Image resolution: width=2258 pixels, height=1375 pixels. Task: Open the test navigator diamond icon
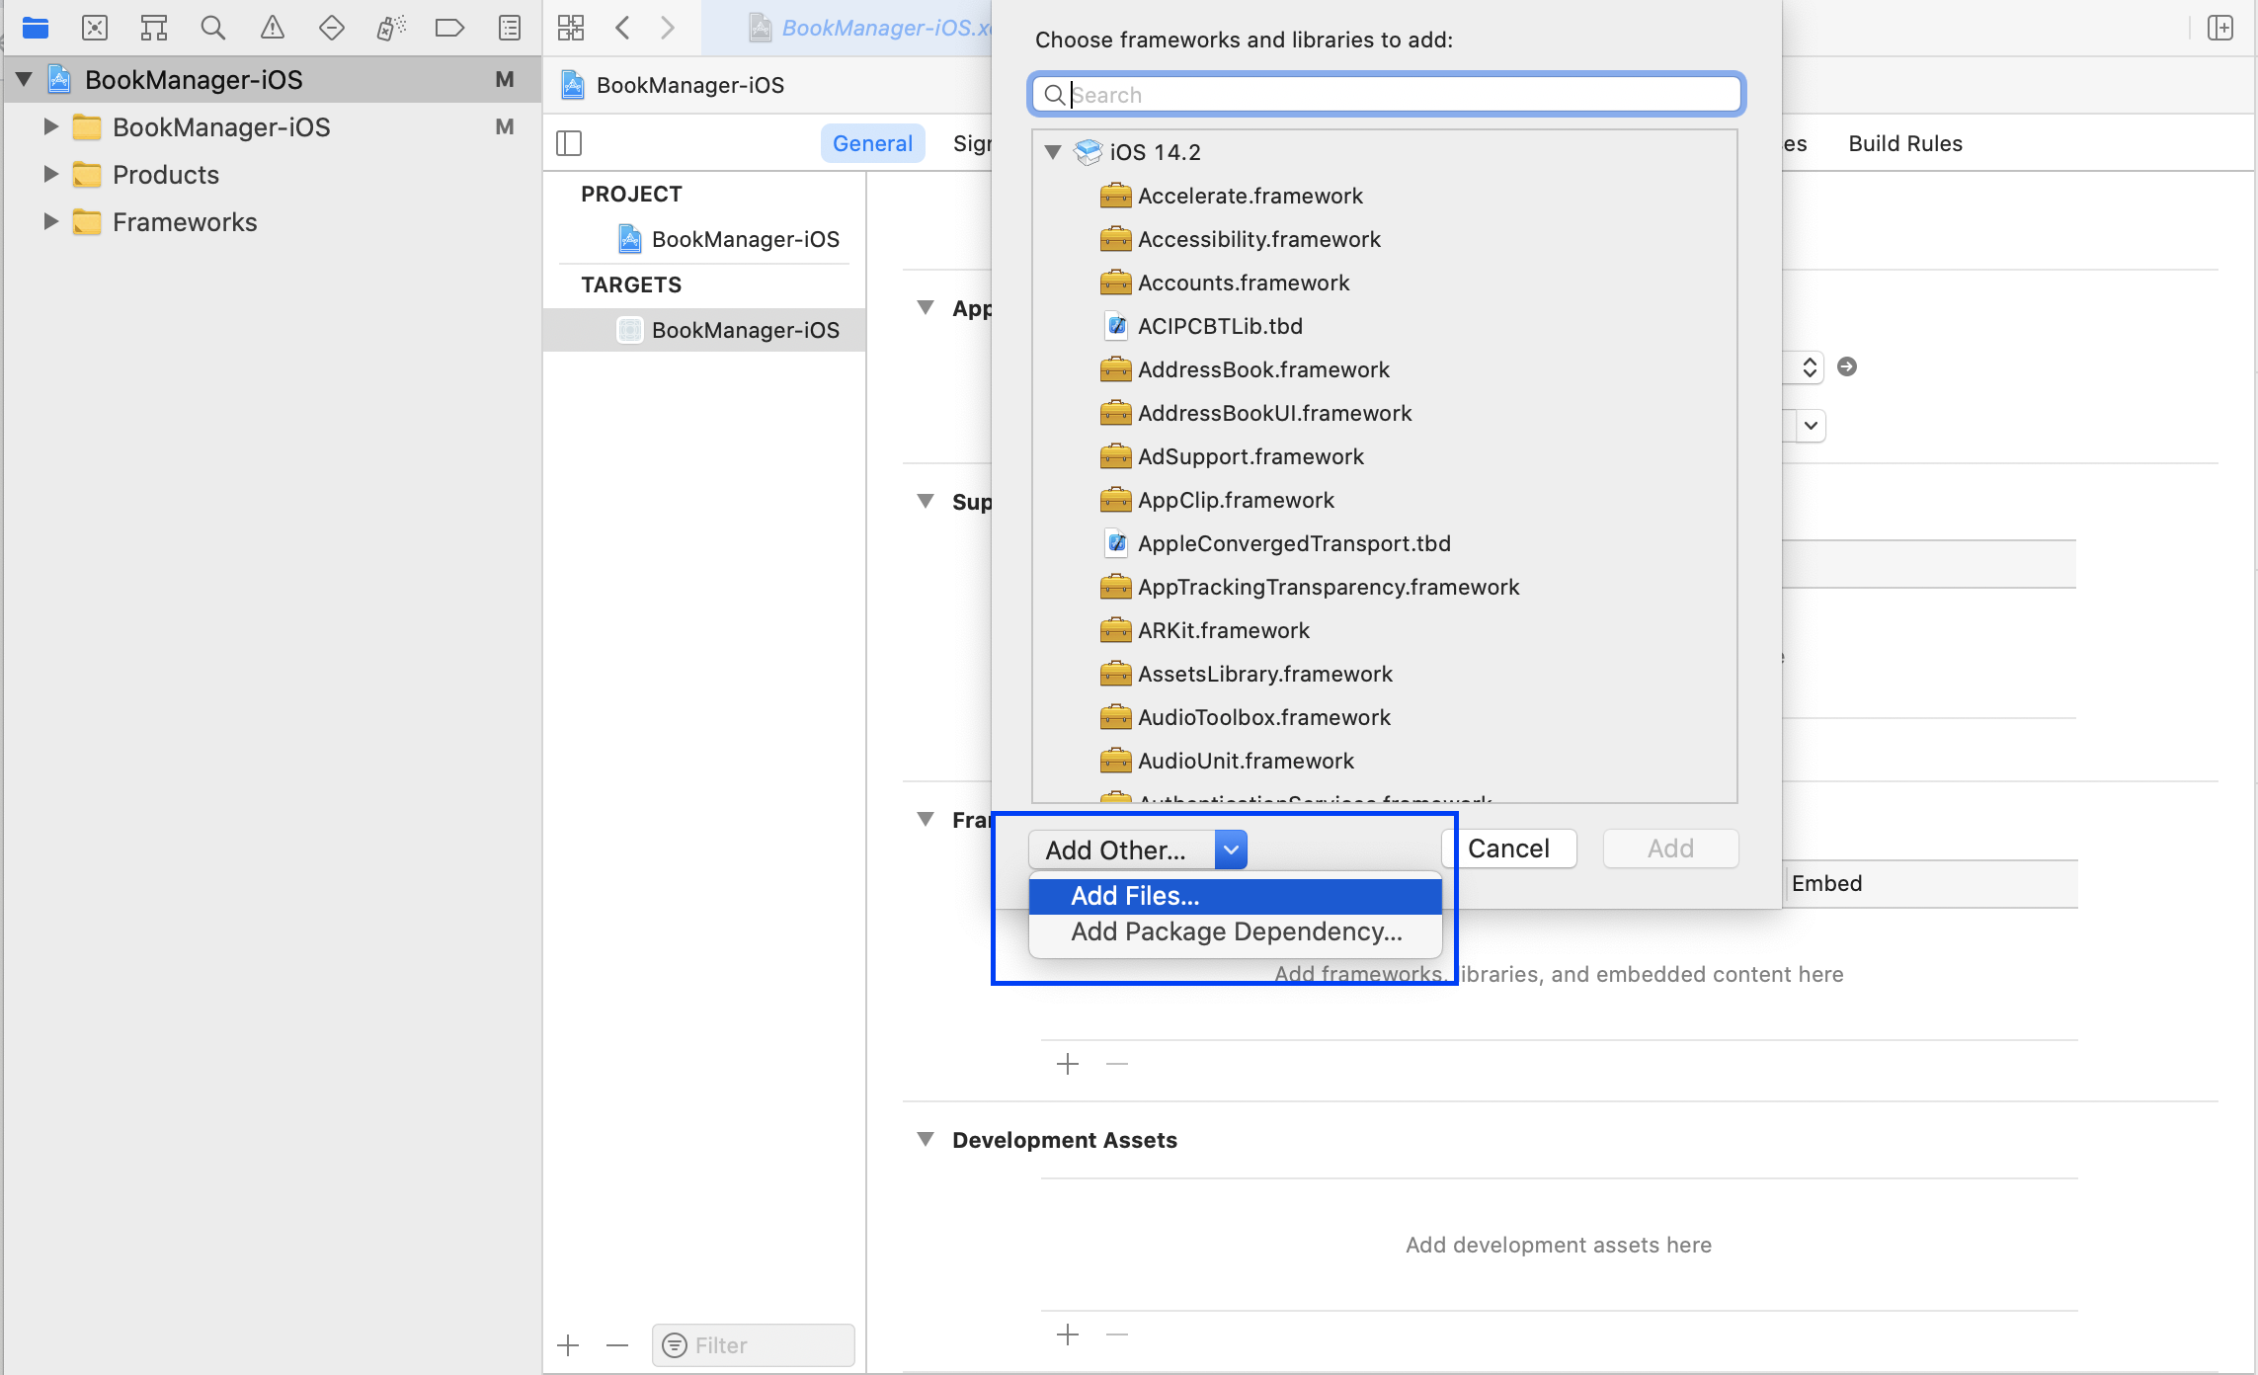click(332, 28)
